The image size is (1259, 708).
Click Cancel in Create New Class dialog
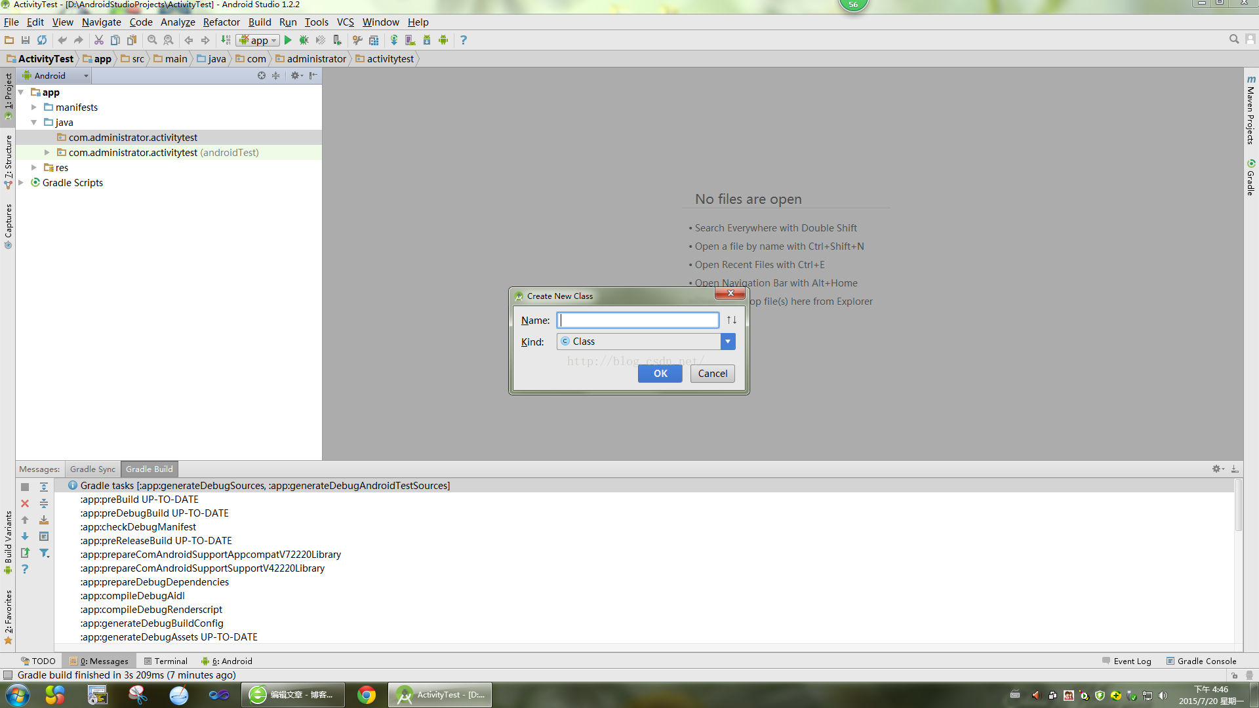click(x=713, y=374)
